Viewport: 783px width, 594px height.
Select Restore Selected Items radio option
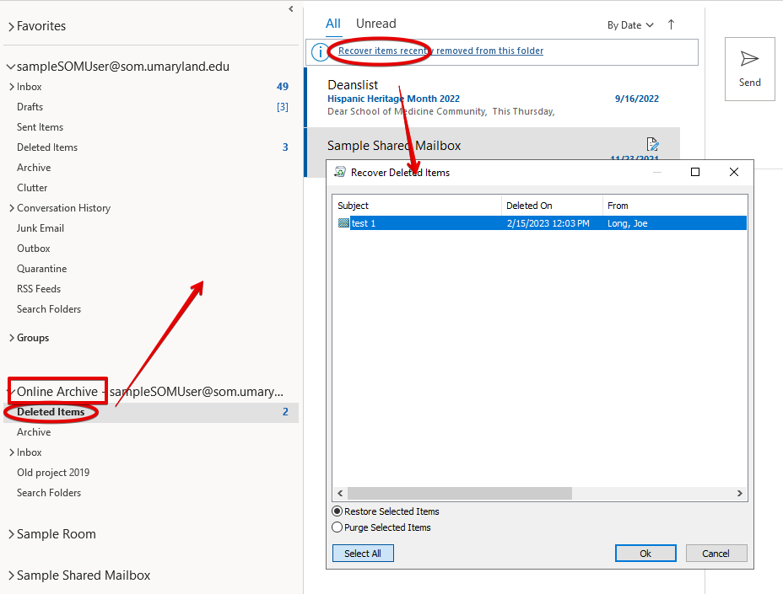click(x=337, y=511)
